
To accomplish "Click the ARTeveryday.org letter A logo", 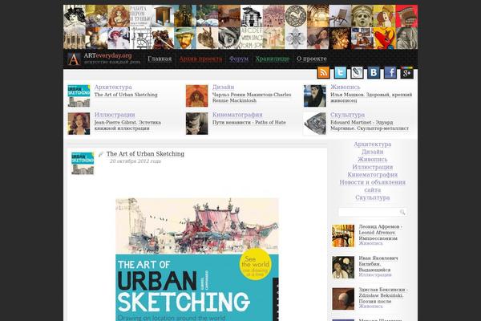I will coord(74,59).
